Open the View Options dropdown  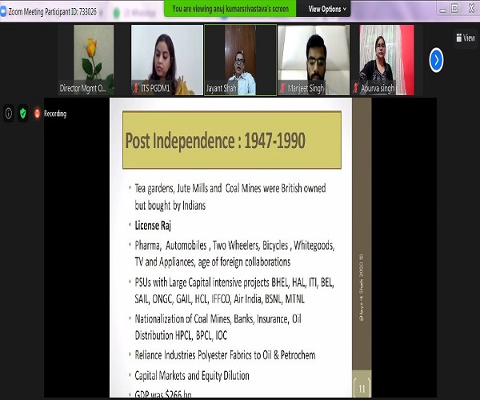327,9
